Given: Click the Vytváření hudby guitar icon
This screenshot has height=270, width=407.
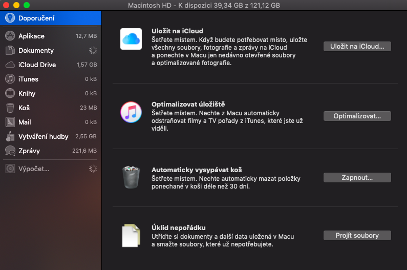Looking at the screenshot, I should [x=10, y=136].
